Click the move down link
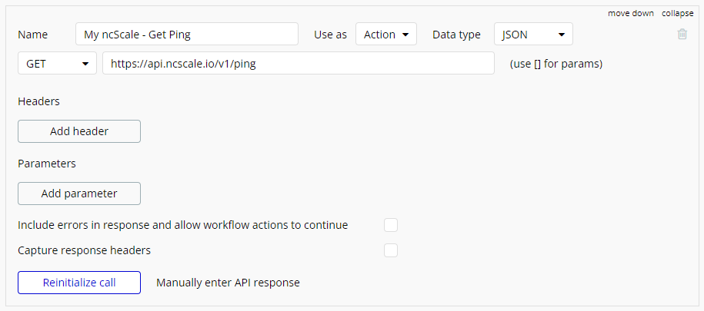704x311 pixels. [631, 14]
